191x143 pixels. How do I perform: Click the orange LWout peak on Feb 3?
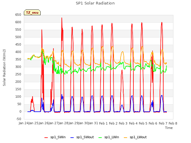click(123, 52)
